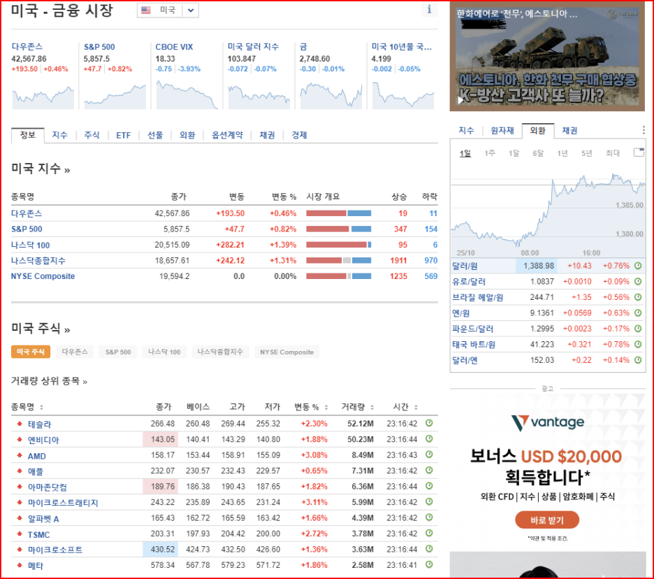Click clock icon in 달러/엔 row

638,360
